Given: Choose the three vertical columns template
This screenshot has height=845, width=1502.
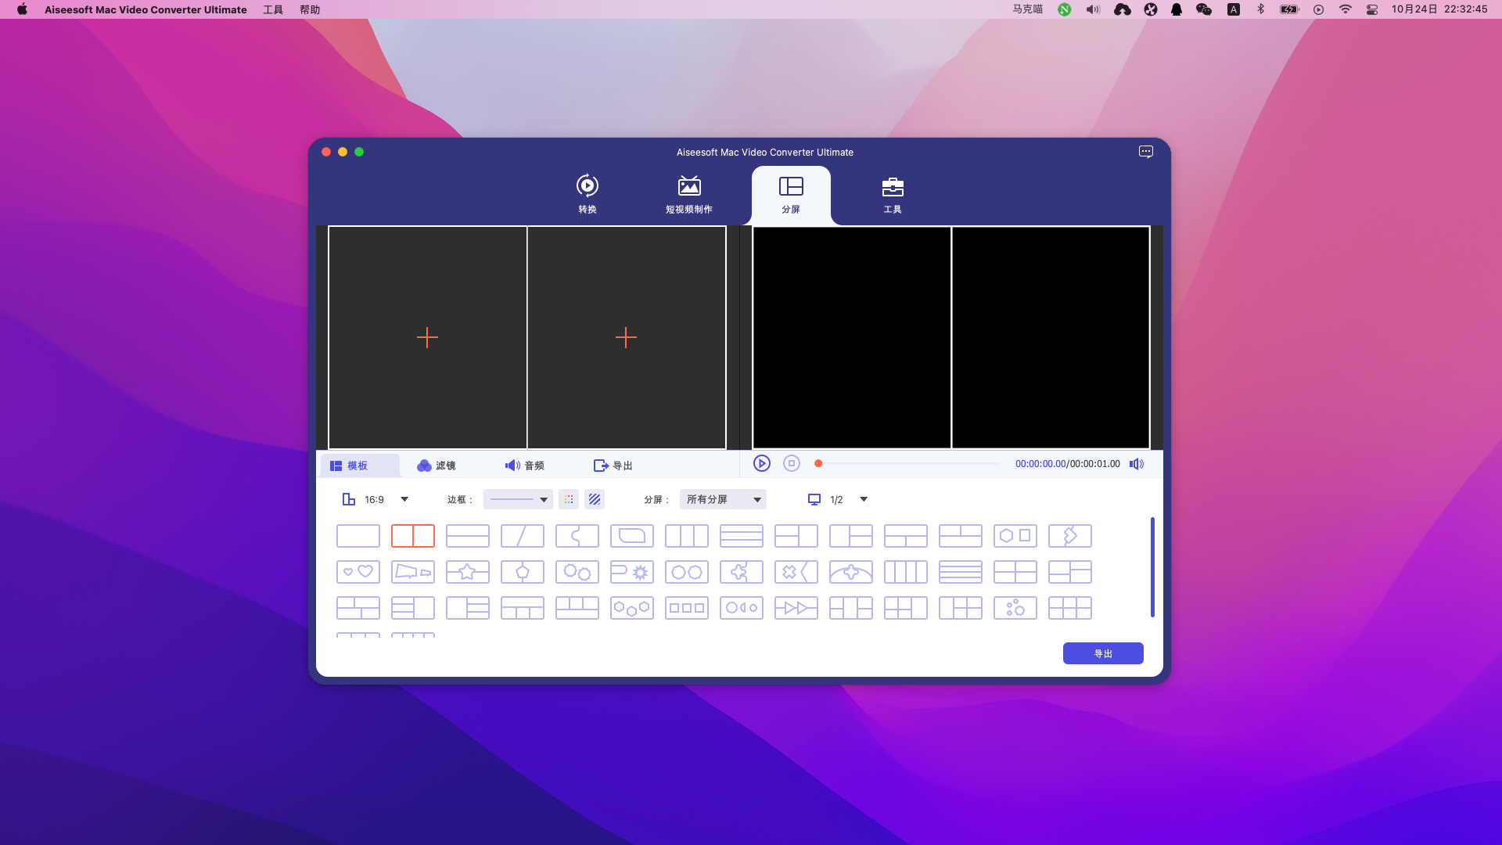Looking at the screenshot, I should pyautogui.click(x=687, y=536).
